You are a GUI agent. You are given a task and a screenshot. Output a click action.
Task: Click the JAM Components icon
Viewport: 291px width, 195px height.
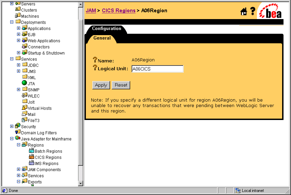25,169
